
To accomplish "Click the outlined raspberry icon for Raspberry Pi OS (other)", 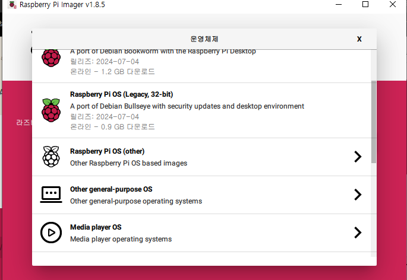I will 51,157.
